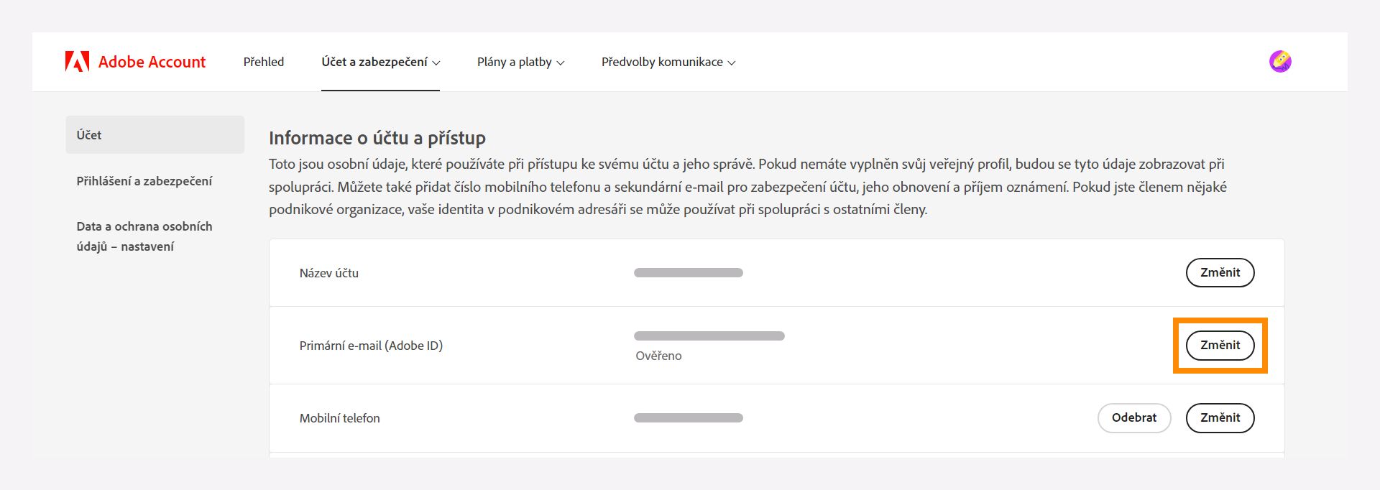Screen dimensions: 1380x490
Task: Open the Plány a platby dropdown
Action: point(520,63)
